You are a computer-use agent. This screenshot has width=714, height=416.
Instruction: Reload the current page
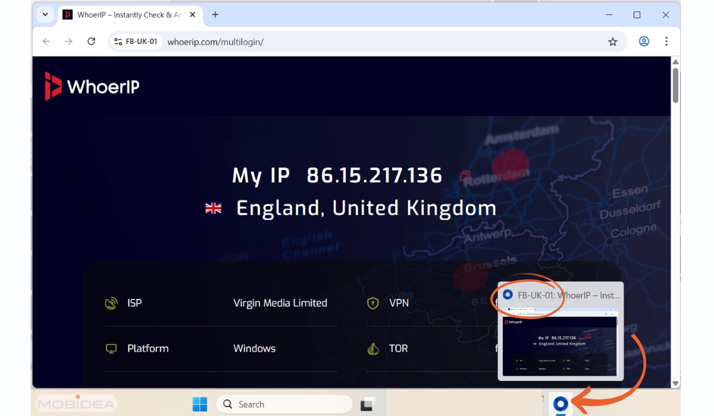pyautogui.click(x=91, y=42)
